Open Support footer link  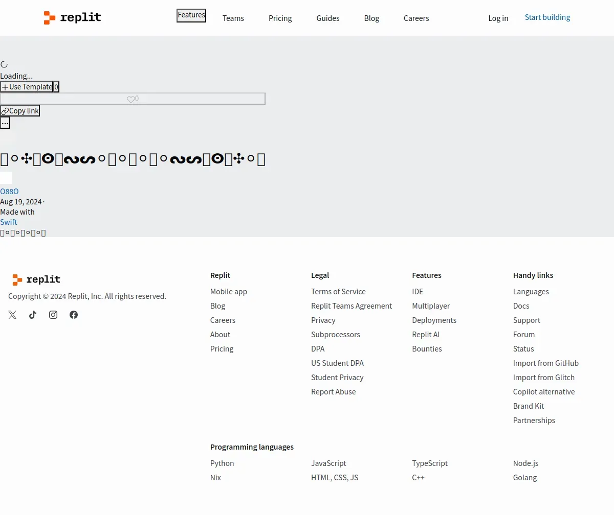[x=527, y=320]
